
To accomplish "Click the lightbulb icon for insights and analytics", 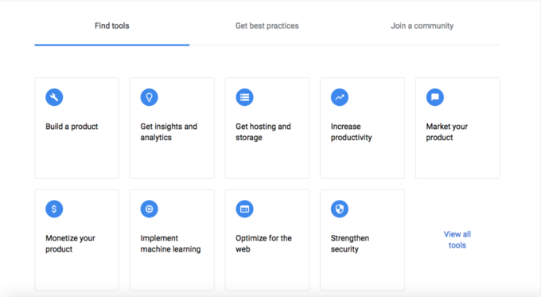I will 149,97.
